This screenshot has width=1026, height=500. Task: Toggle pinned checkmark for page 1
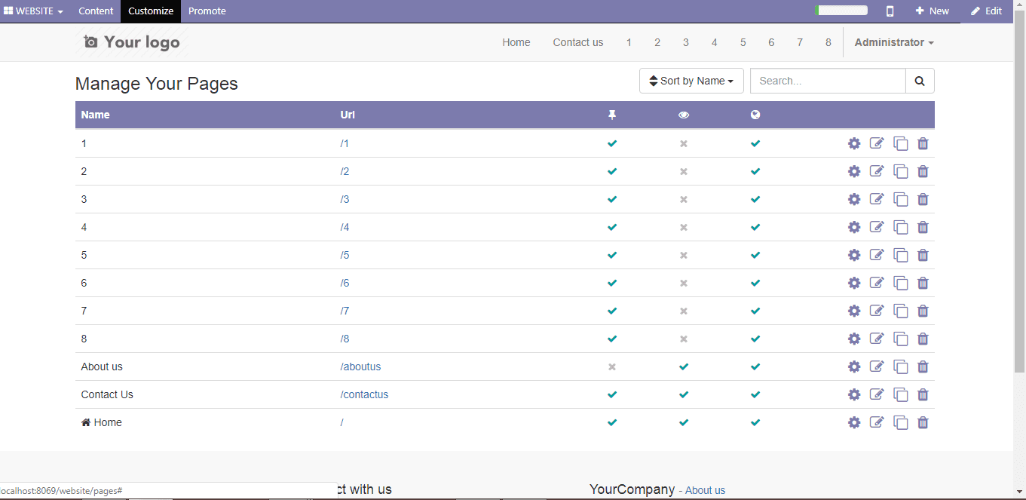pyautogui.click(x=612, y=143)
